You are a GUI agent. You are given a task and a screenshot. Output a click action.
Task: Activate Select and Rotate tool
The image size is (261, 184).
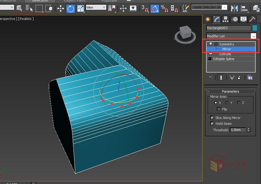tap(71, 9)
